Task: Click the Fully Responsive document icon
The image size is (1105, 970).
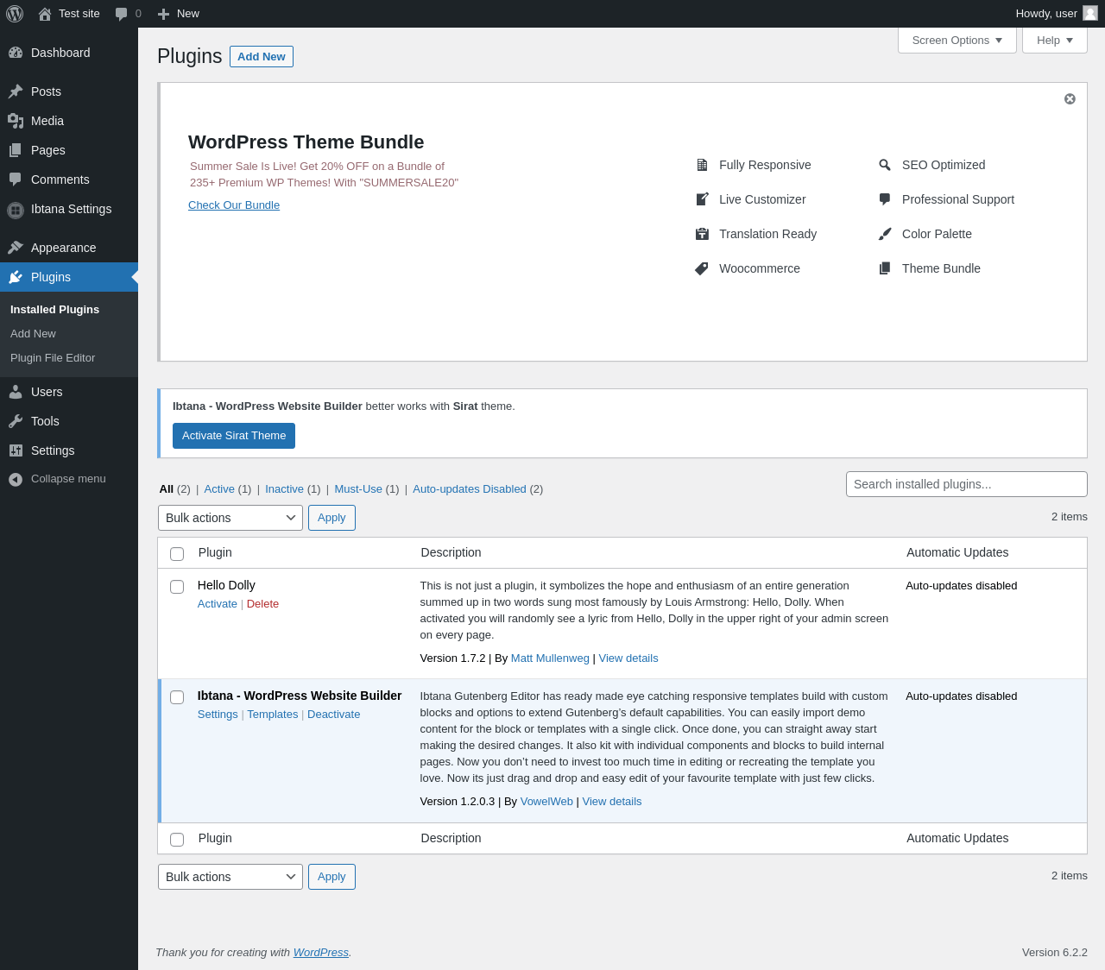Action: coord(702,165)
